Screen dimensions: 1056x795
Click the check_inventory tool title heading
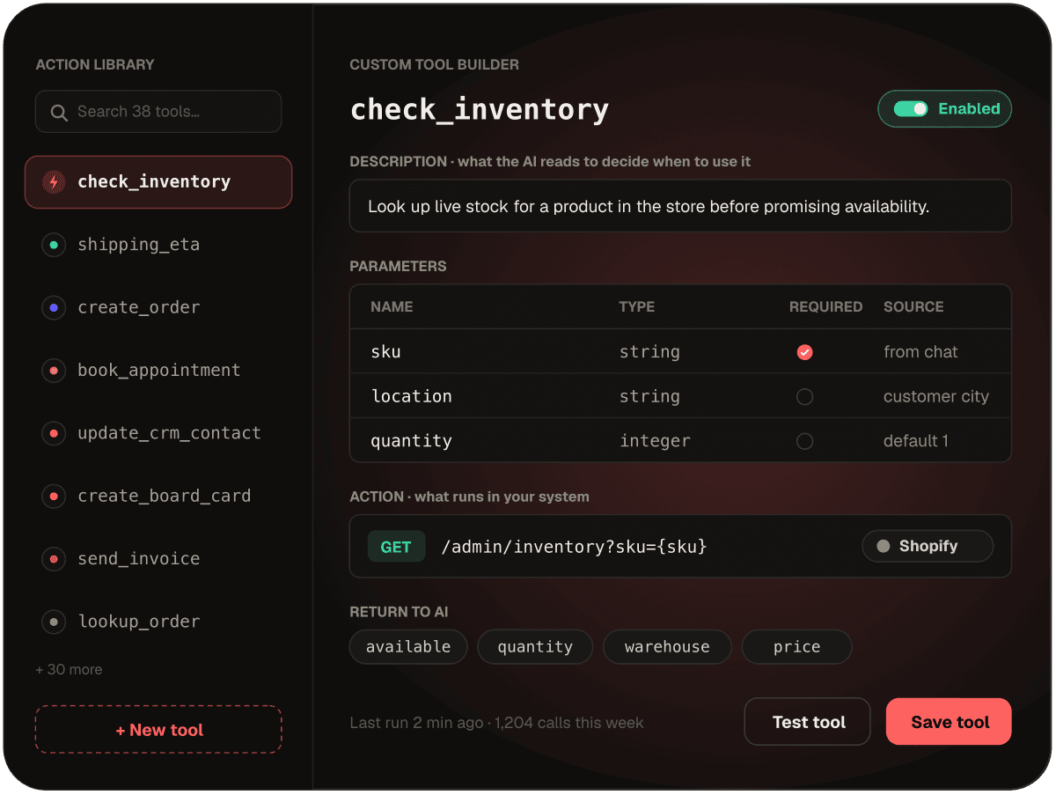[480, 110]
